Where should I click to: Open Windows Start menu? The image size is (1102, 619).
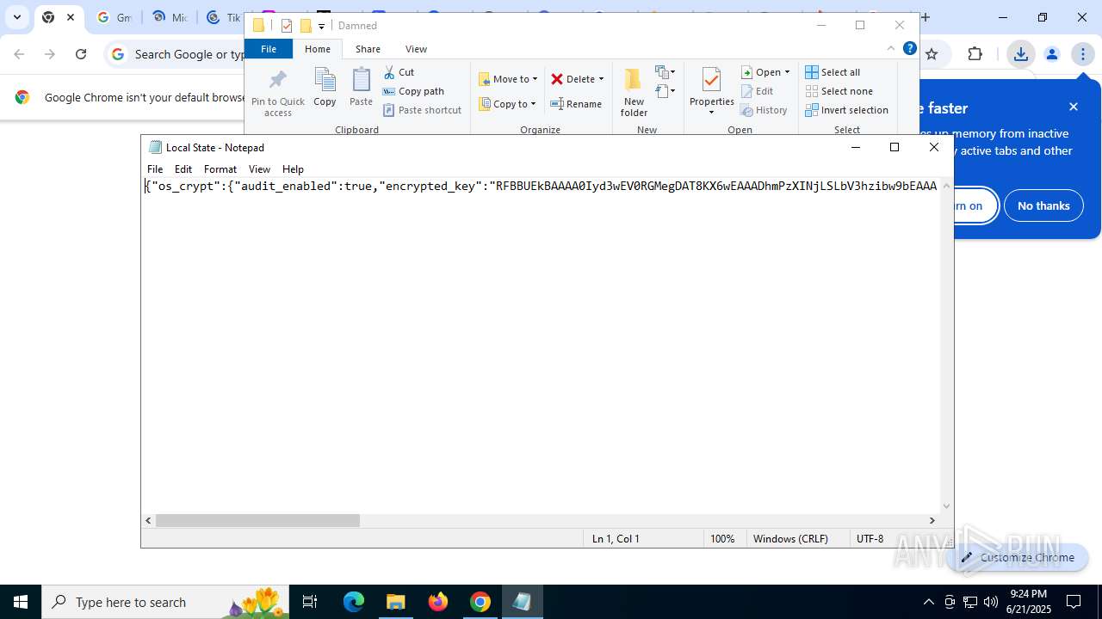click(21, 602)
